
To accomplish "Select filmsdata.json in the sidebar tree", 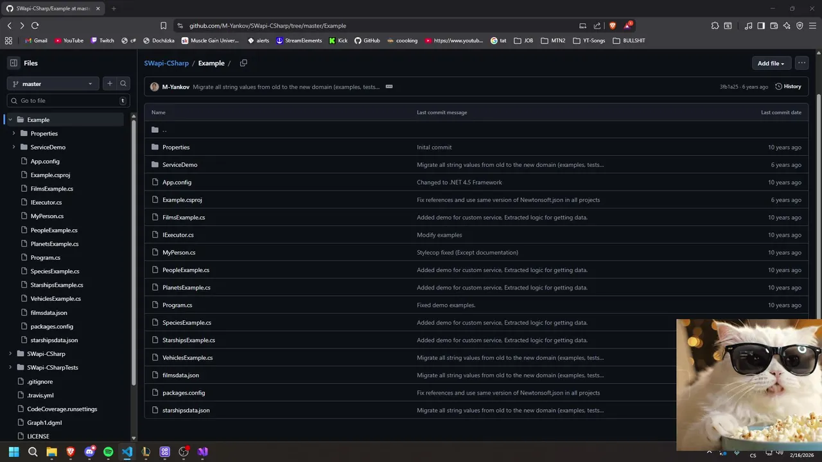I will click(x=49, y=312).
